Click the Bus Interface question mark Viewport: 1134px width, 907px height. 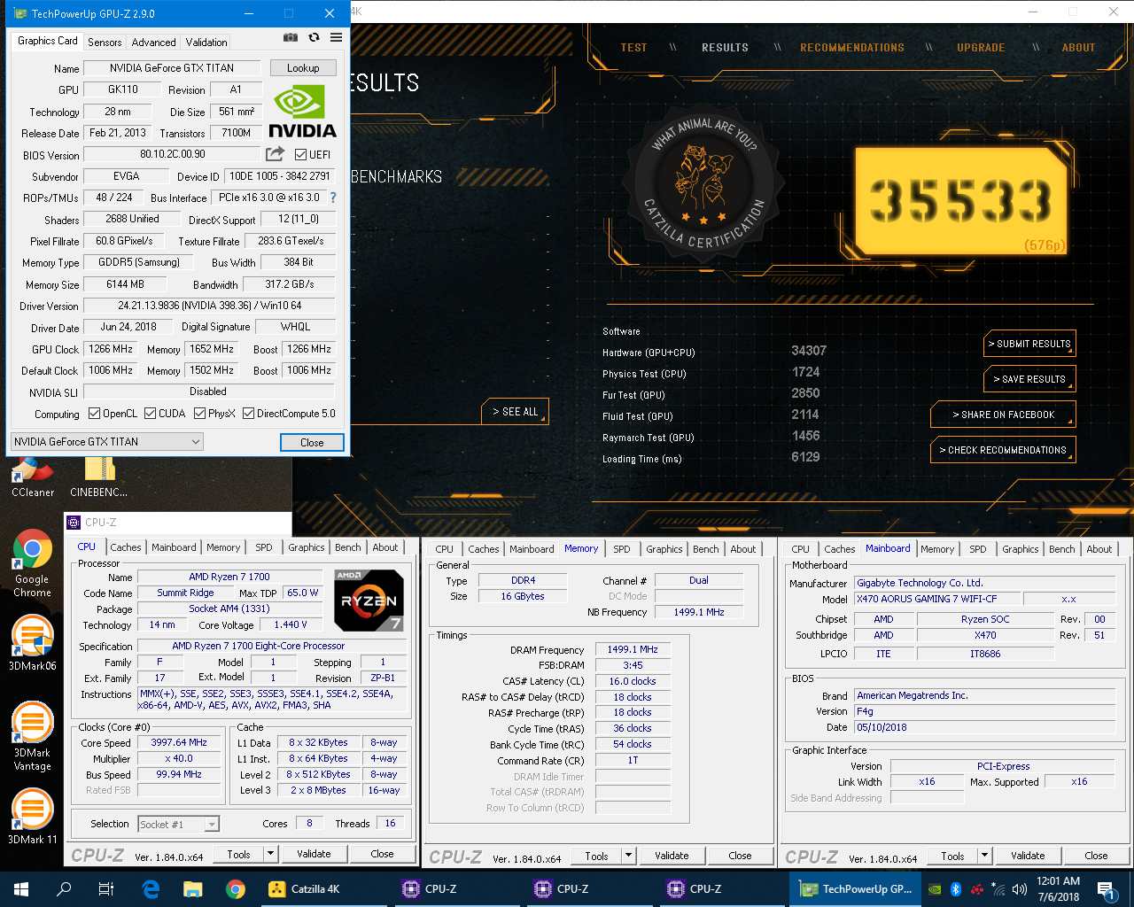pos(333,198)
